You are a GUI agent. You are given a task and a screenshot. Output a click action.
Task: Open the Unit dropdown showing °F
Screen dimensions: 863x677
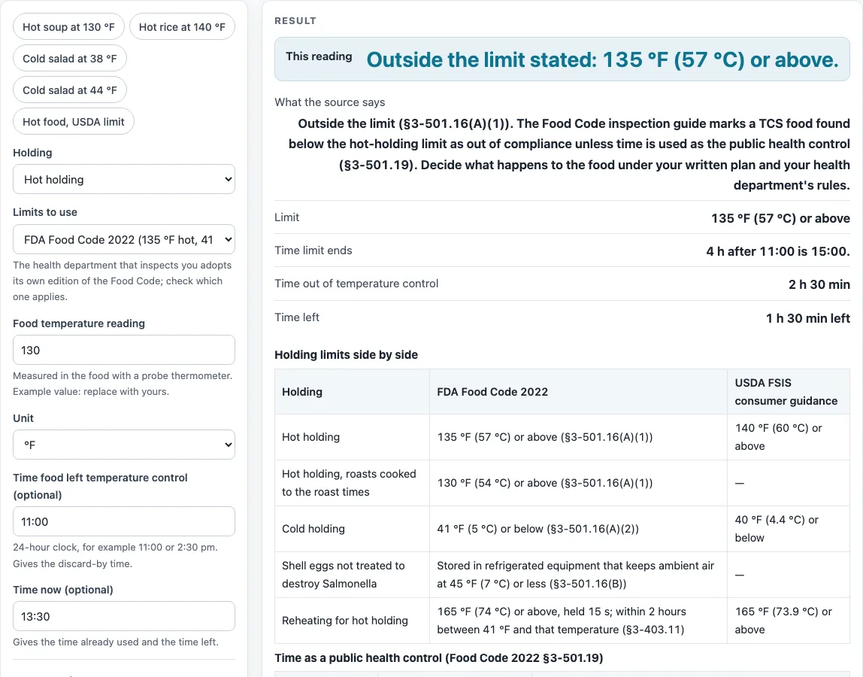(x=124, y=445)
